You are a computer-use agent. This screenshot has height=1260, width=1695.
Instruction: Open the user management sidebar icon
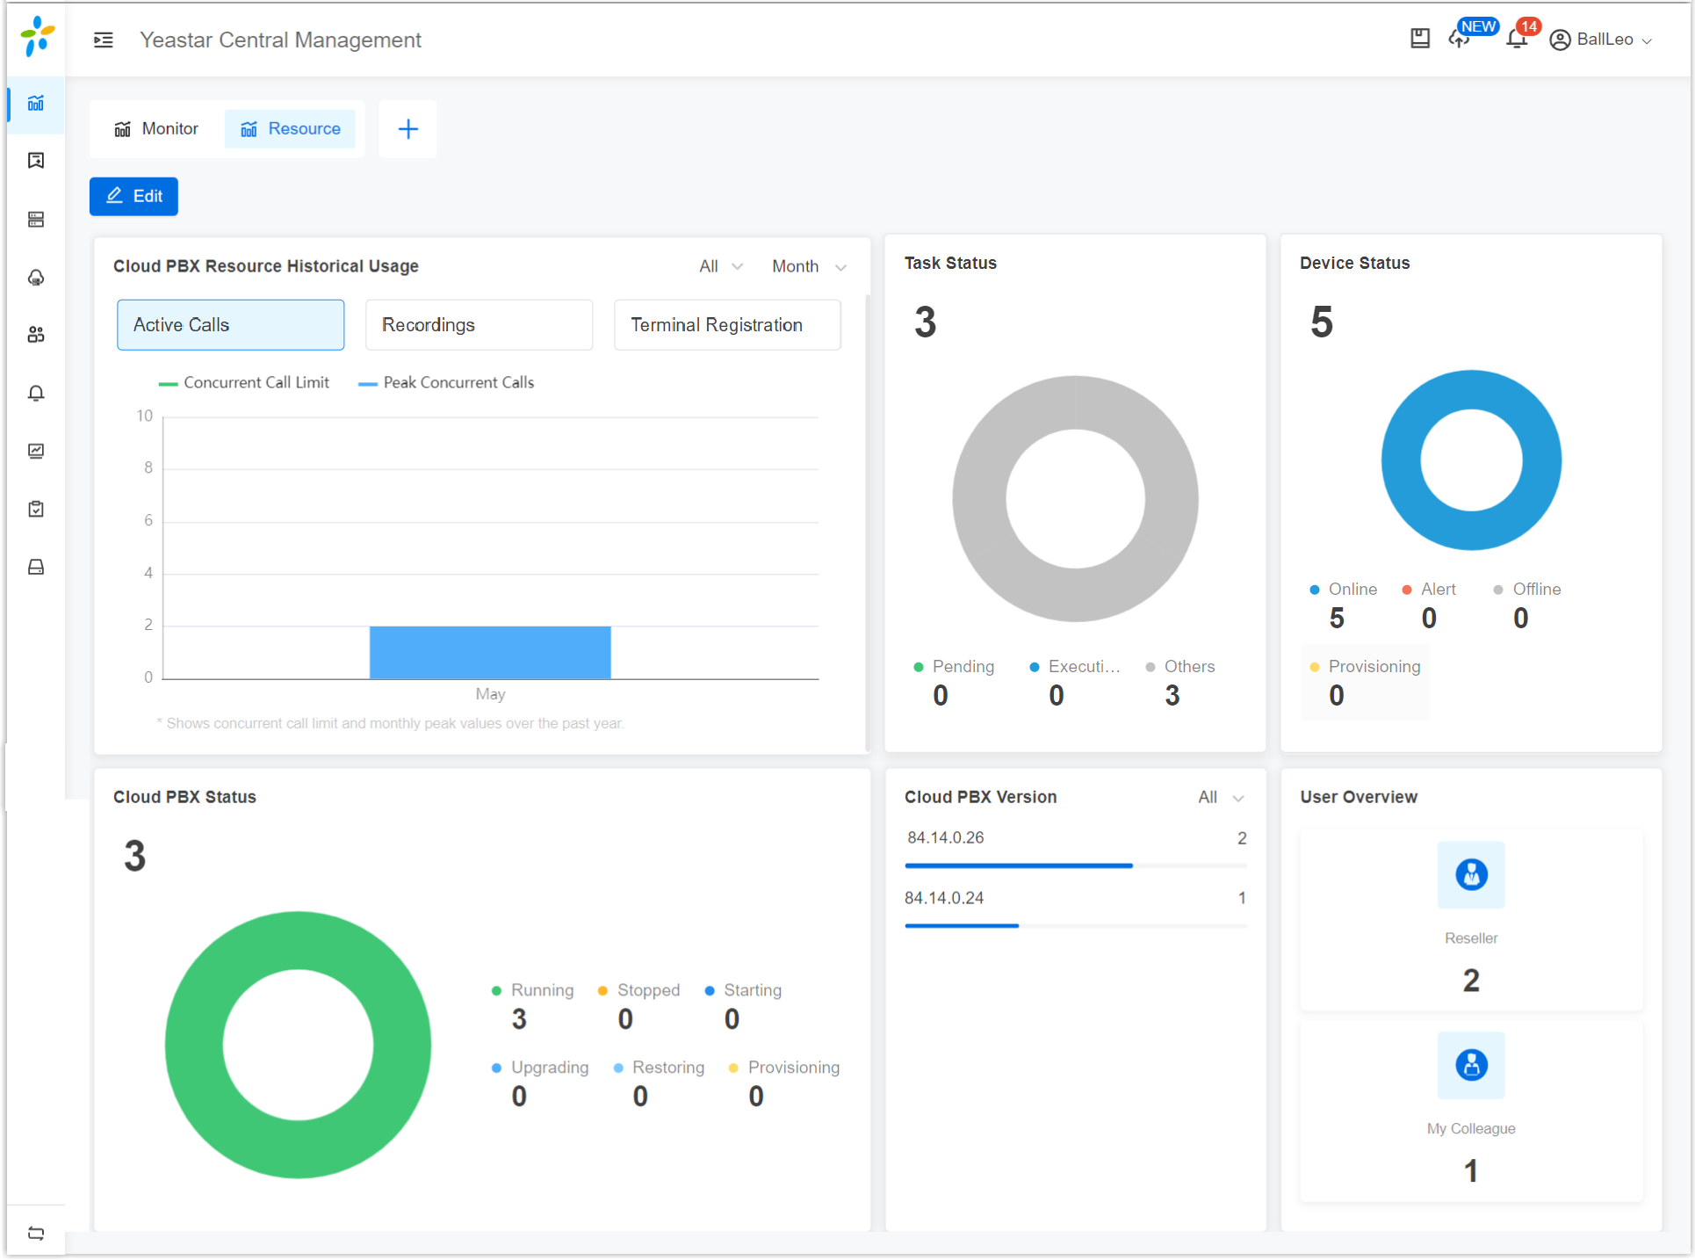(x=36, y=335)
